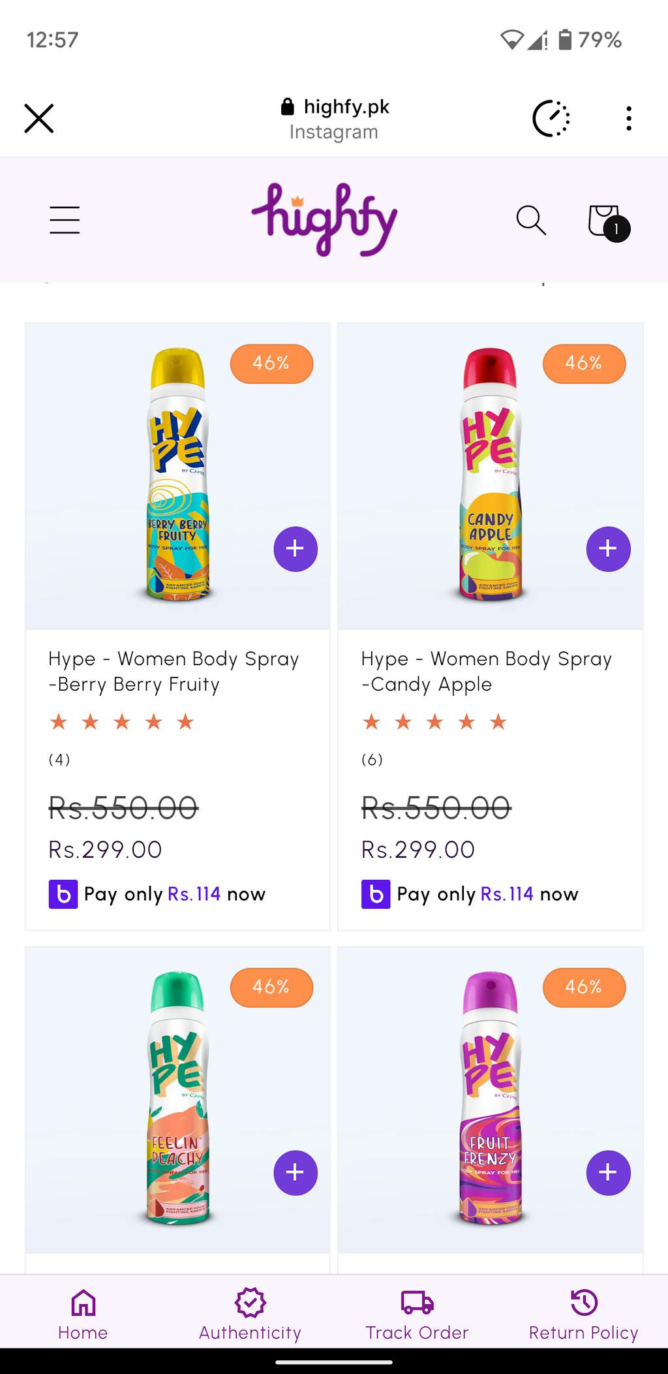Tap the search magnifier icon
This screenshot has height=1374, width=668.
pyautogui.click(x=531, y=220)
